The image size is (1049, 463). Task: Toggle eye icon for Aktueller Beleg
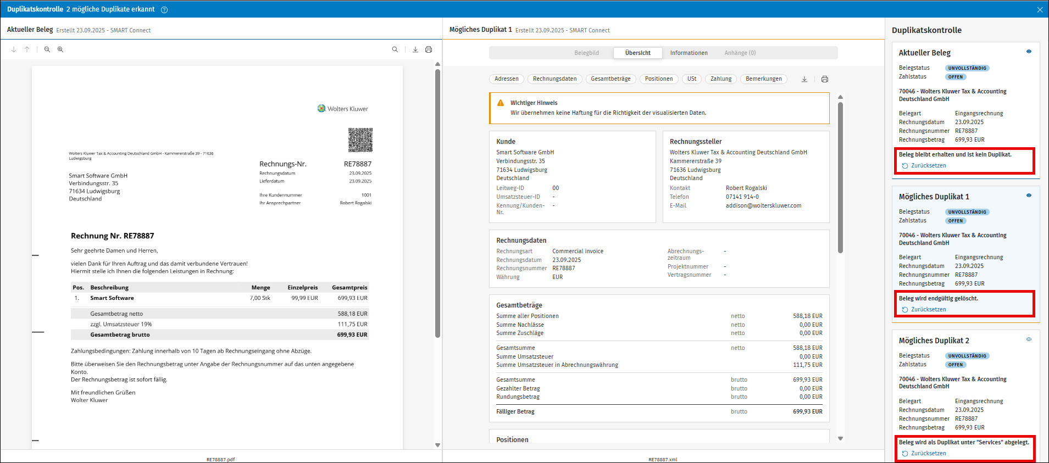click(x=1029, y=52)
